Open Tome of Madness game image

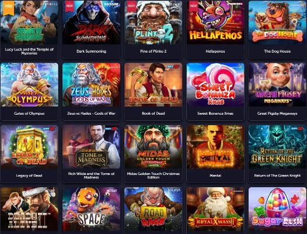pos(91,147)
